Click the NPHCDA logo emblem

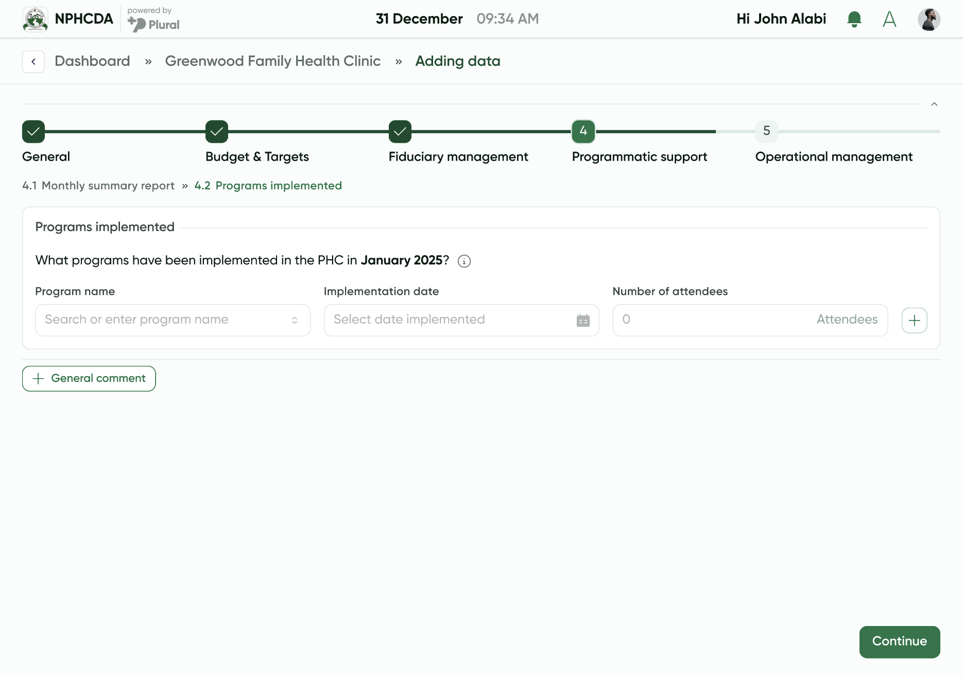[36, 19]
